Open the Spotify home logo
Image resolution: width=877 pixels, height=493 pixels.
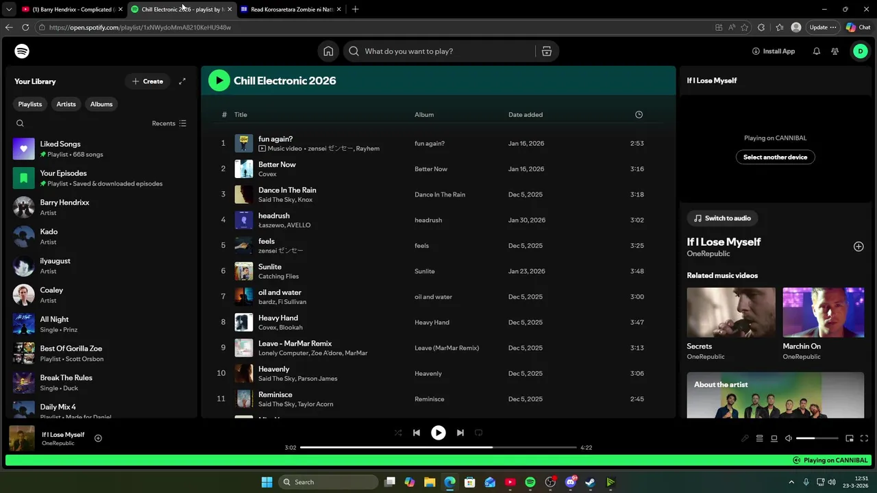click(22, 51)
